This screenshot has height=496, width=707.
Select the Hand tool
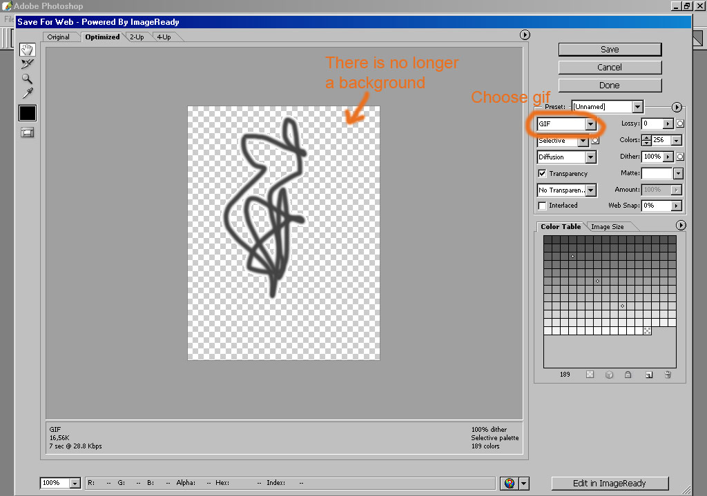(x=28, y=50)
